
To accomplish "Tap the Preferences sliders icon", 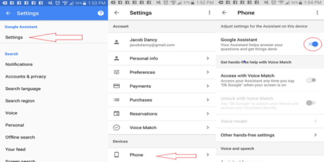I will pyautogui.click(x=117, y=72).
